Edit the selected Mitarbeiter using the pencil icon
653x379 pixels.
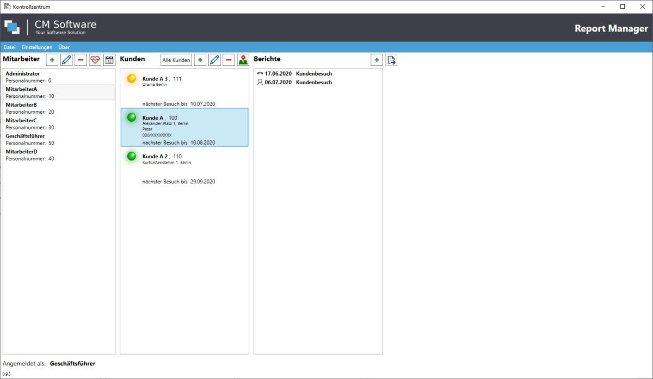[x=66, y=59]
